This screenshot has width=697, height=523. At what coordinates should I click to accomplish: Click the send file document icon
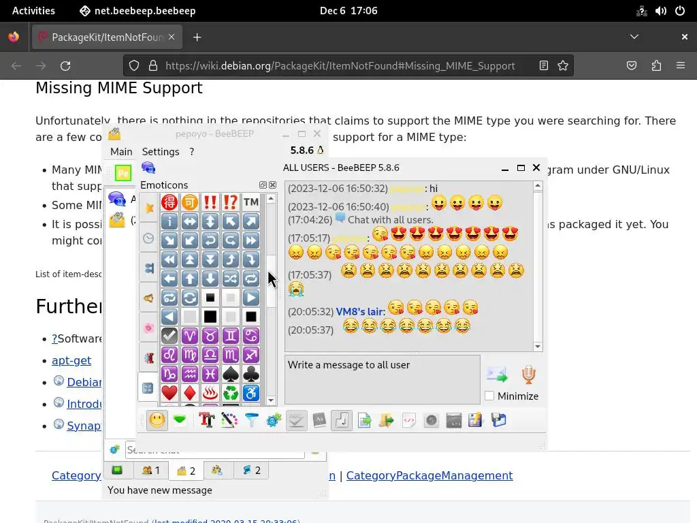pyautogui.click(x=364, y=420)
